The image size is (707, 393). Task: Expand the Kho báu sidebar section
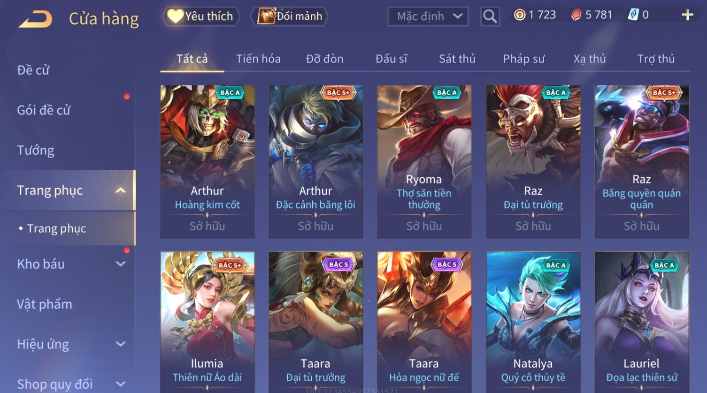click(x=121, y=264)
